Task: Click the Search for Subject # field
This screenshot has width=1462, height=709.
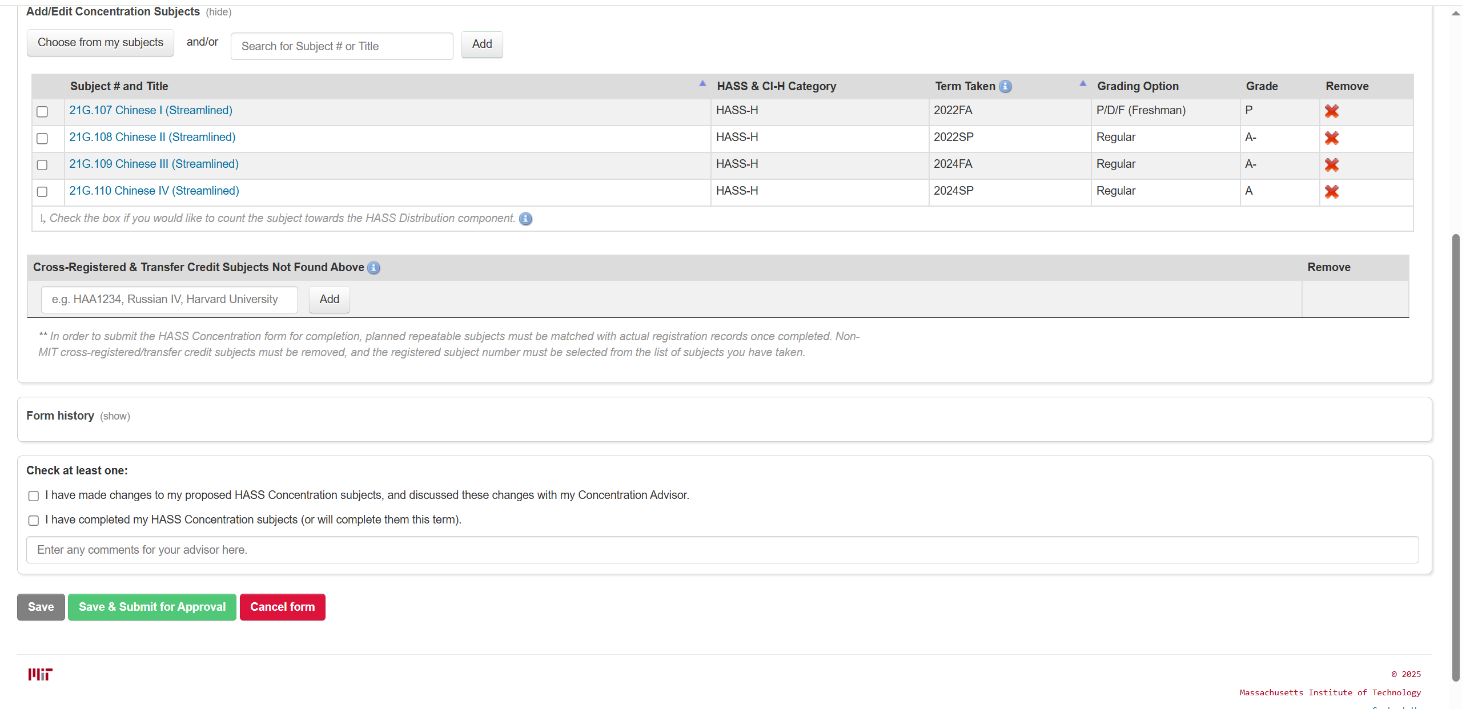Action: pyautogui.click(x=342, y=46)
